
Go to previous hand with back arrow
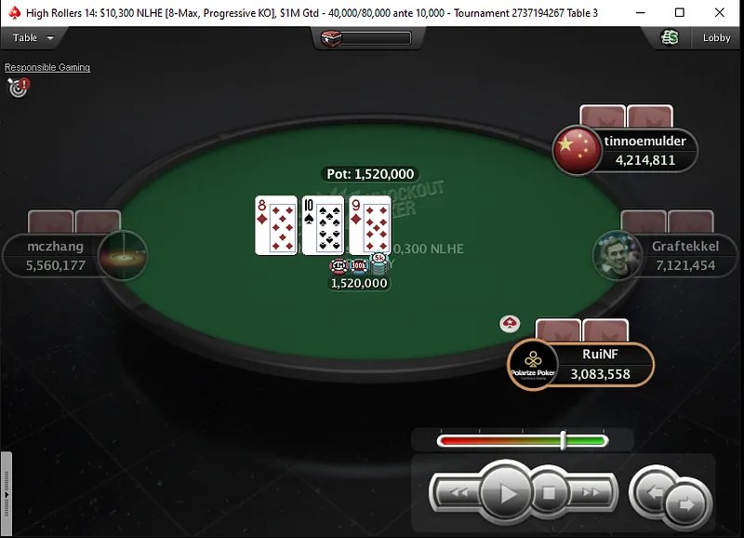654,491
